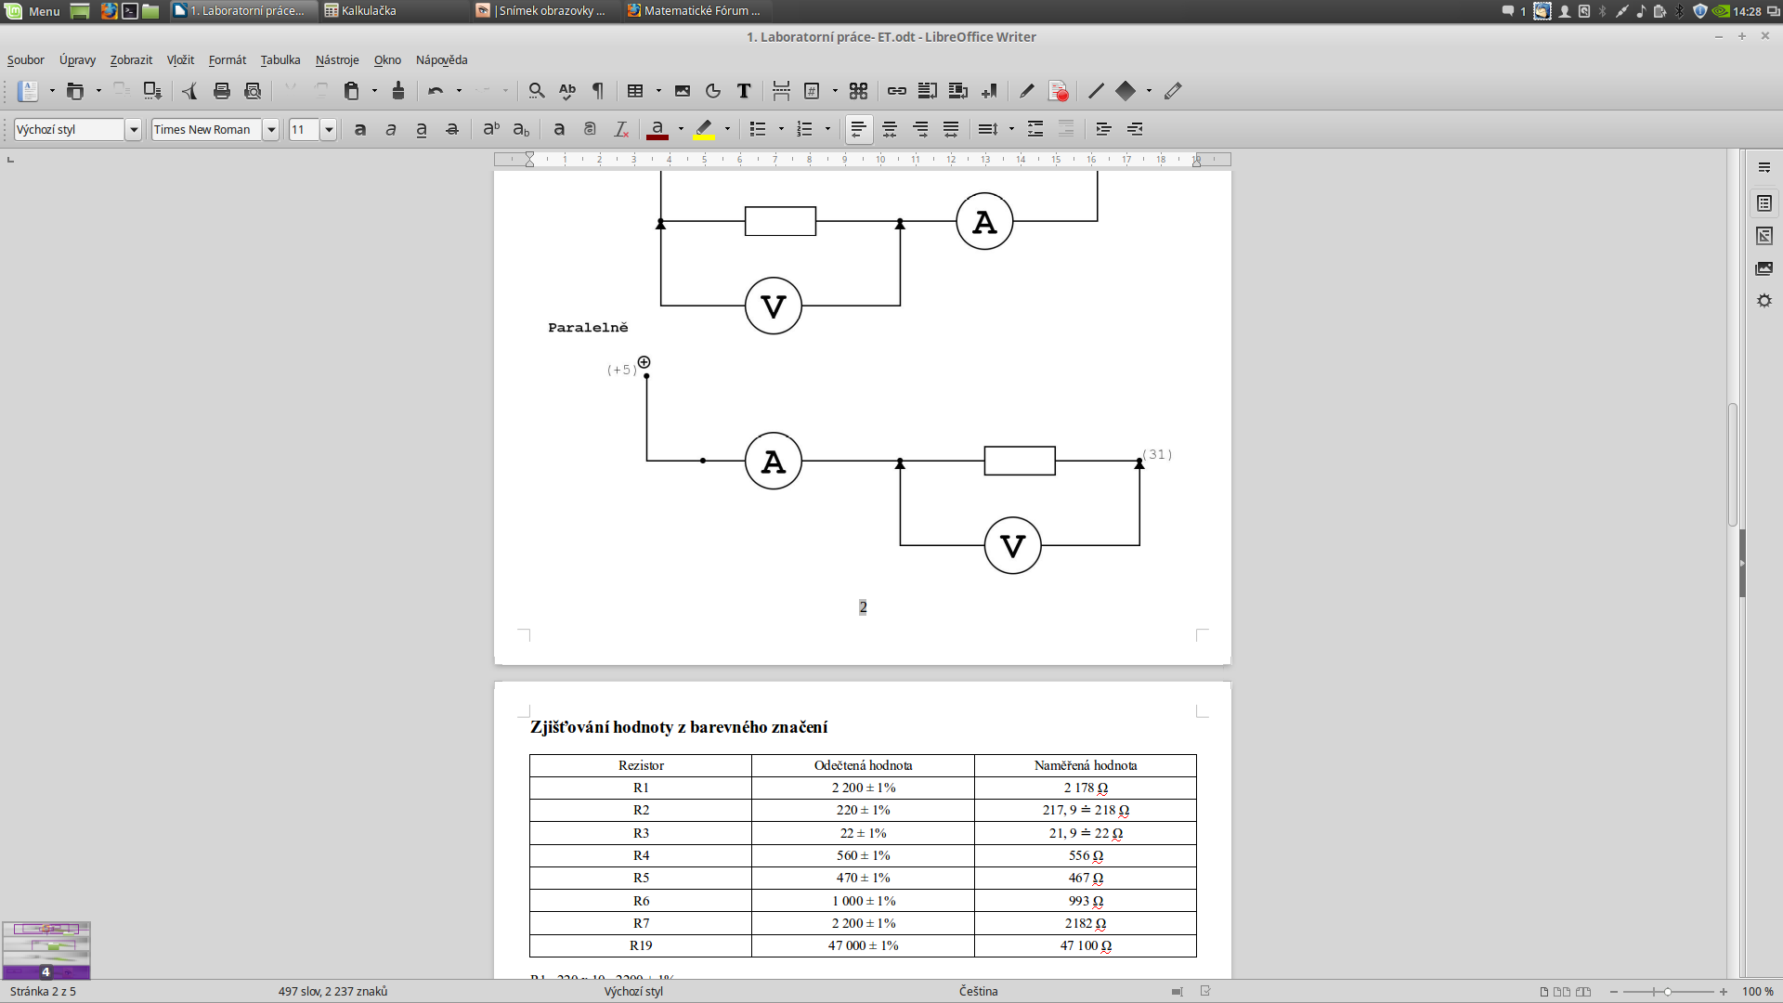Increase paragraph indent
This screenshot has height=1003, width=1783.
1103,129
